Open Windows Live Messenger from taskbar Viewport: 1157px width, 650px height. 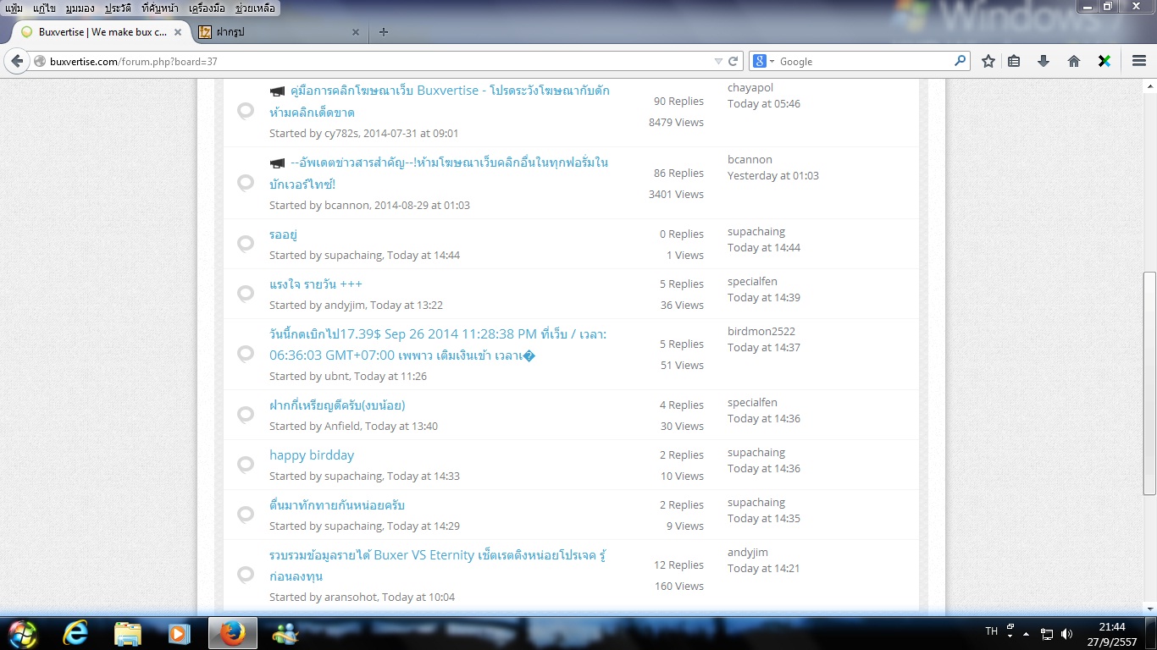pos(285,633)
